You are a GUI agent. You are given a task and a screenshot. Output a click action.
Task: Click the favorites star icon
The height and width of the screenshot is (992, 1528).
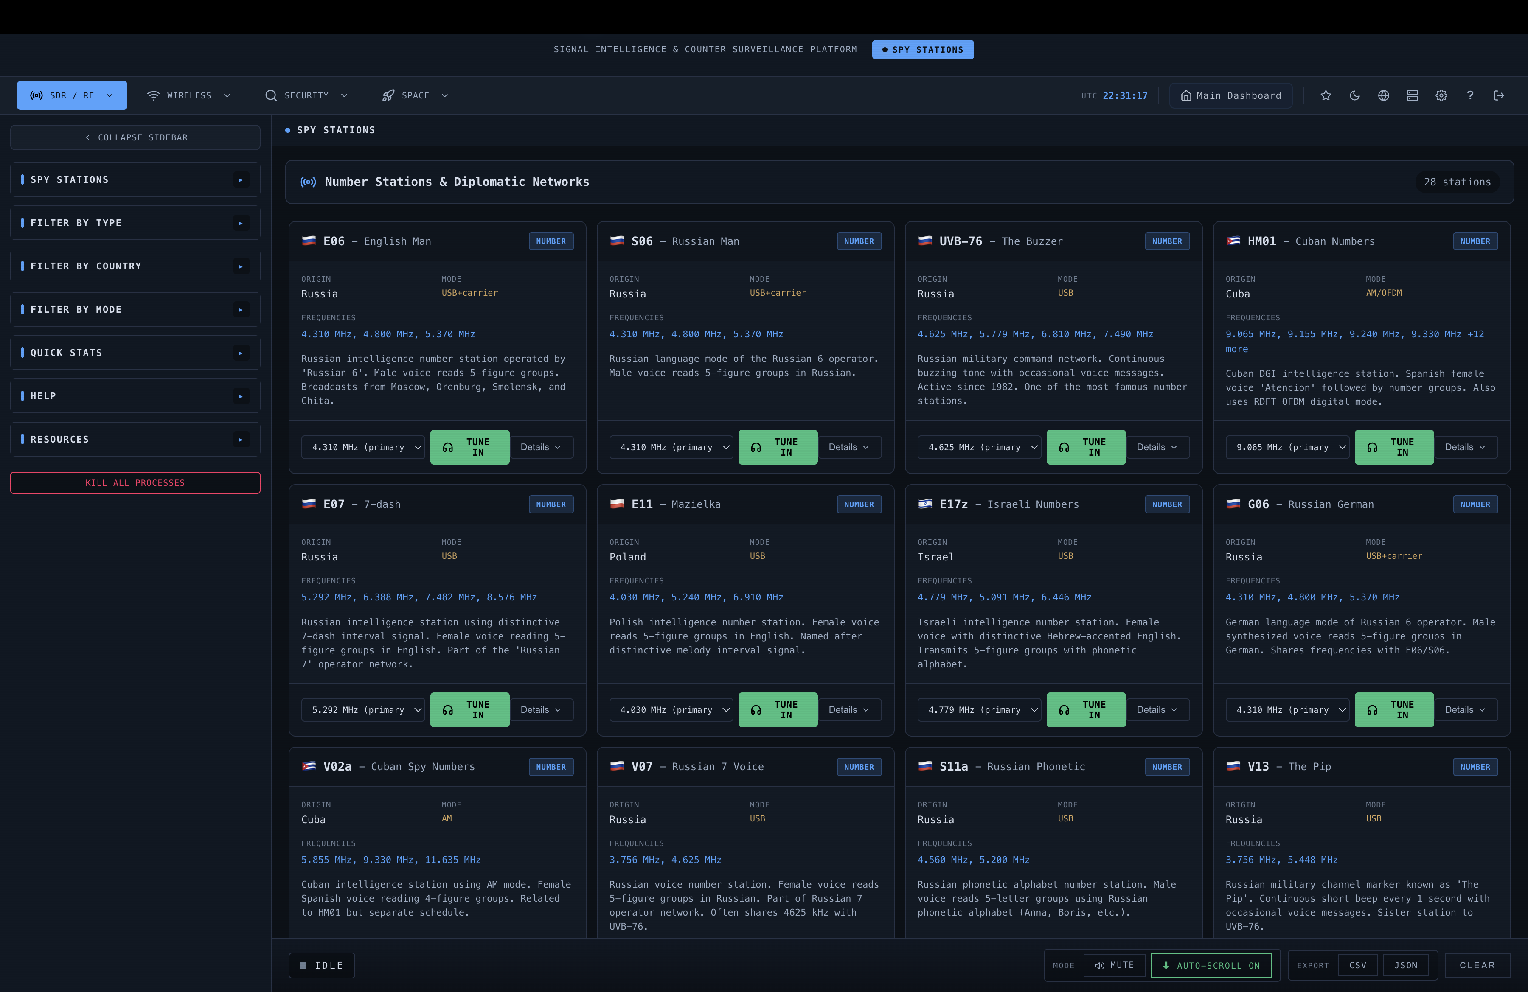(x=1326, y=95)
